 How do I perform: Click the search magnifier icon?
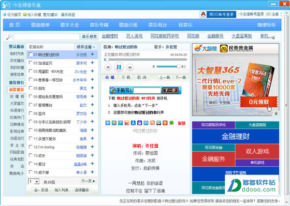coord(9,37)
